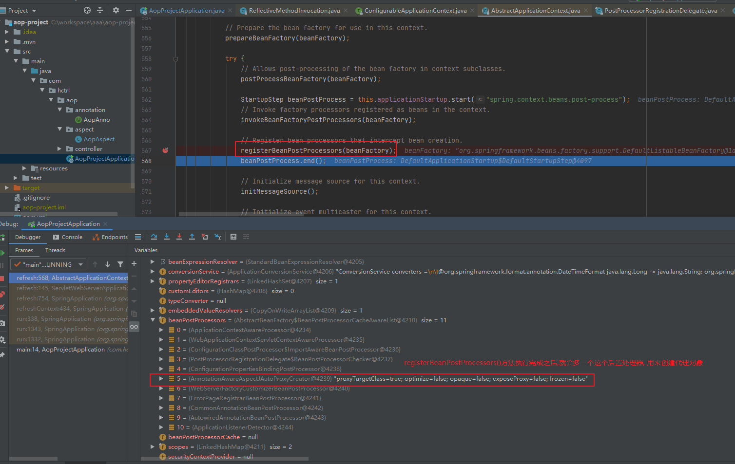Screen dimensions: 735x464
Task: Click the locate-file target icon in Project panel
Action: [87, 10]
